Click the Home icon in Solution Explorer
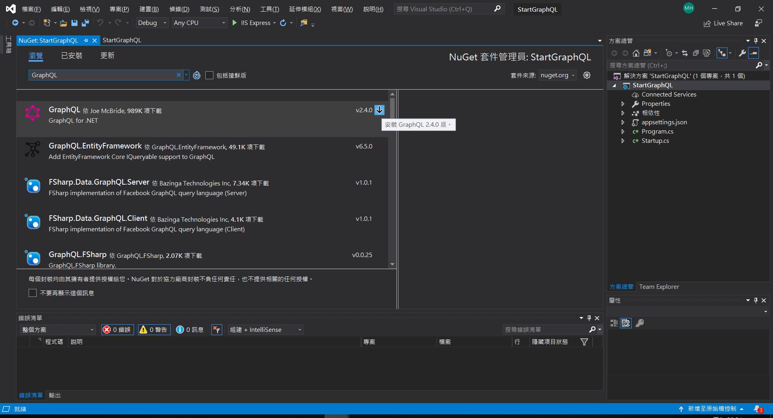Screen dimensions: 773x418 coord(636,53)
